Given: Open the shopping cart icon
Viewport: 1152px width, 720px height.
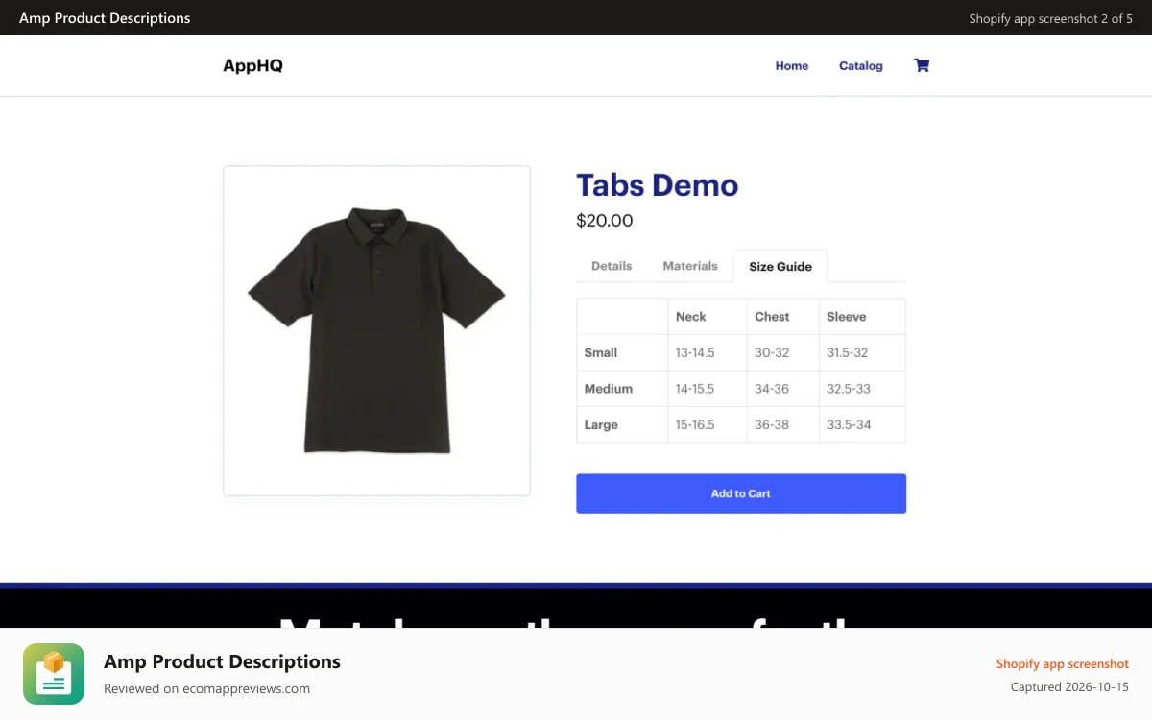Looking at the screenshot, I should coord(922,65).
